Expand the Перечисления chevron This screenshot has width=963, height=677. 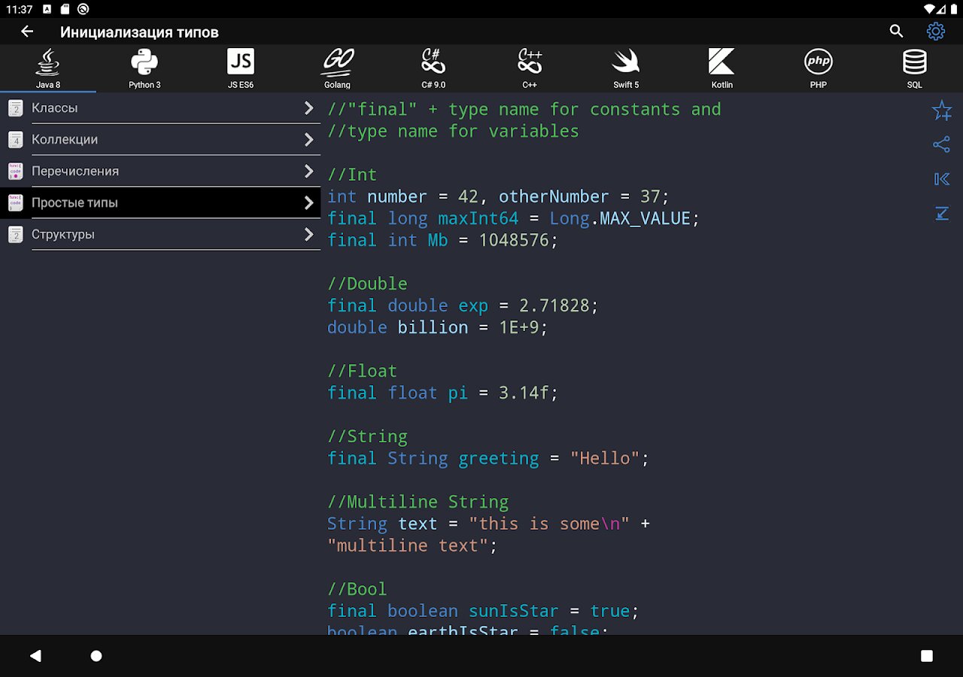[x=308, y=172]
